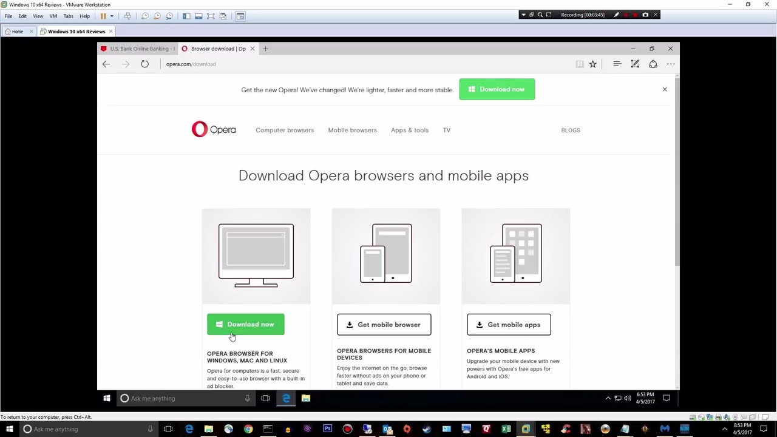Screen dimensions: 777x437
Task: Switch to U.S. Bank Online Banking tab
Action: pyautogui.click(x=138, y=49)
